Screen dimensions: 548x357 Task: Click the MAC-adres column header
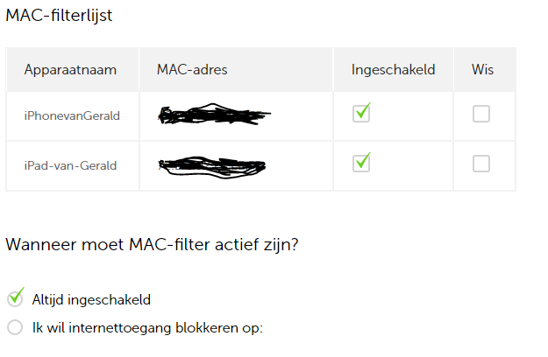(192, 70)
